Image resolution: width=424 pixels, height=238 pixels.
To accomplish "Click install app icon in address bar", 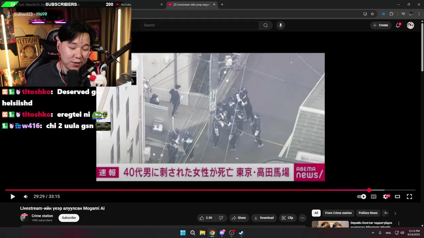I will (x=365, y=14).
